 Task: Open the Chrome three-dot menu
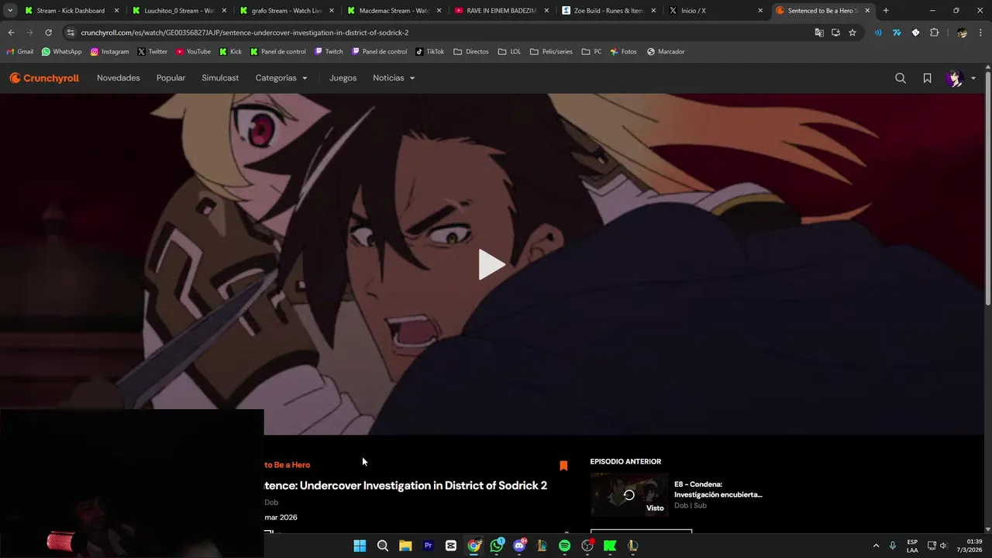point(980,33)
